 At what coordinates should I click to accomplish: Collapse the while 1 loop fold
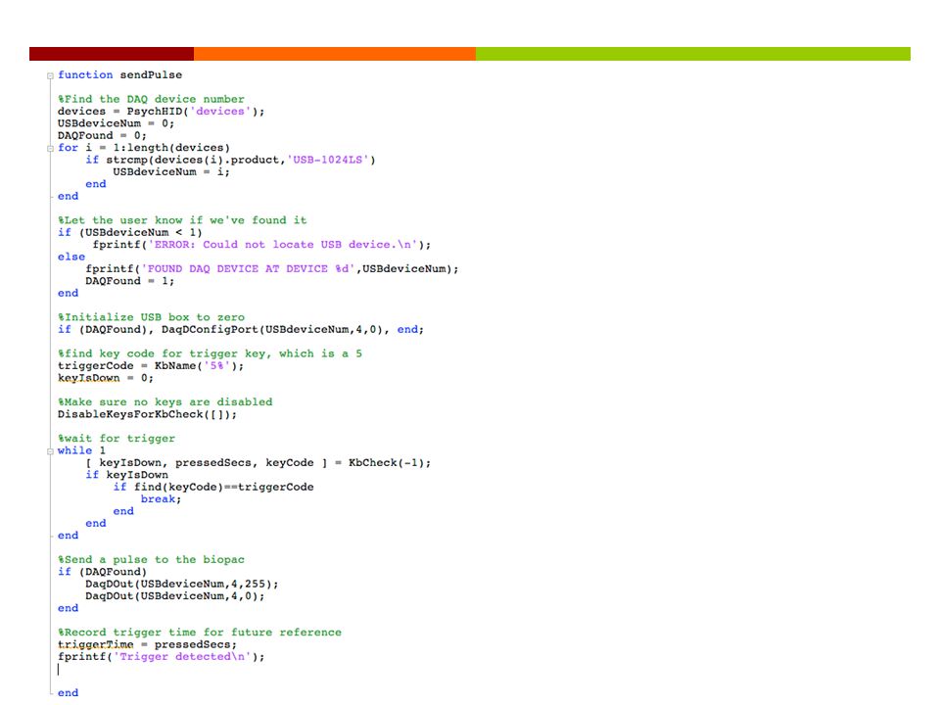50,451
